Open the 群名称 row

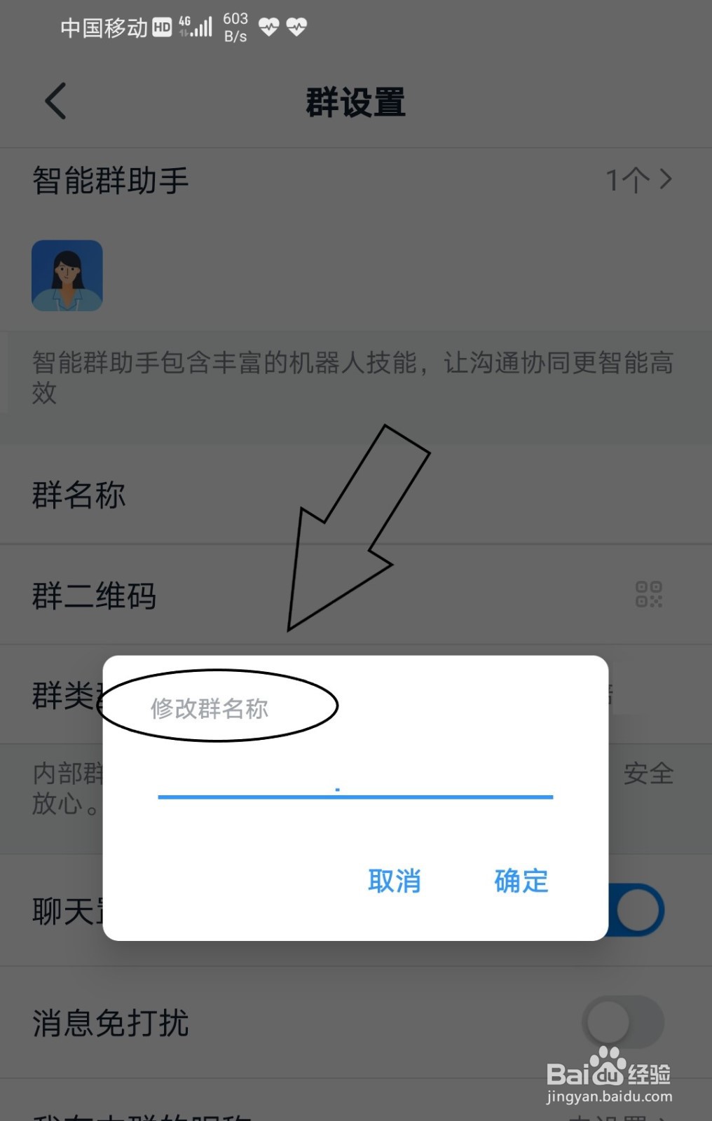pyautogui.click(x=356, y=495)
